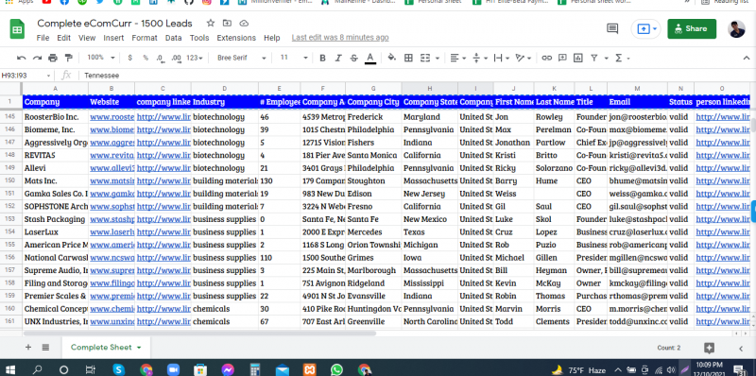756x376 pixels.
Task: Toggle strikethrough formatting
Action: click(x=353, y=58)
